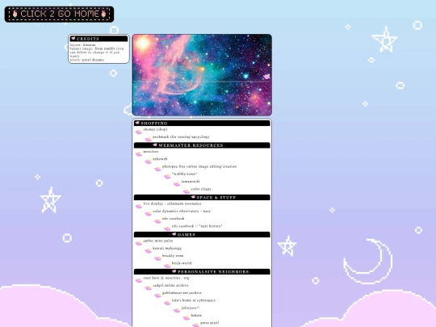The image size is (436, 327).
Task: Click icon beside WEBMASTER RESOURCES header
Action: (155, 145)
